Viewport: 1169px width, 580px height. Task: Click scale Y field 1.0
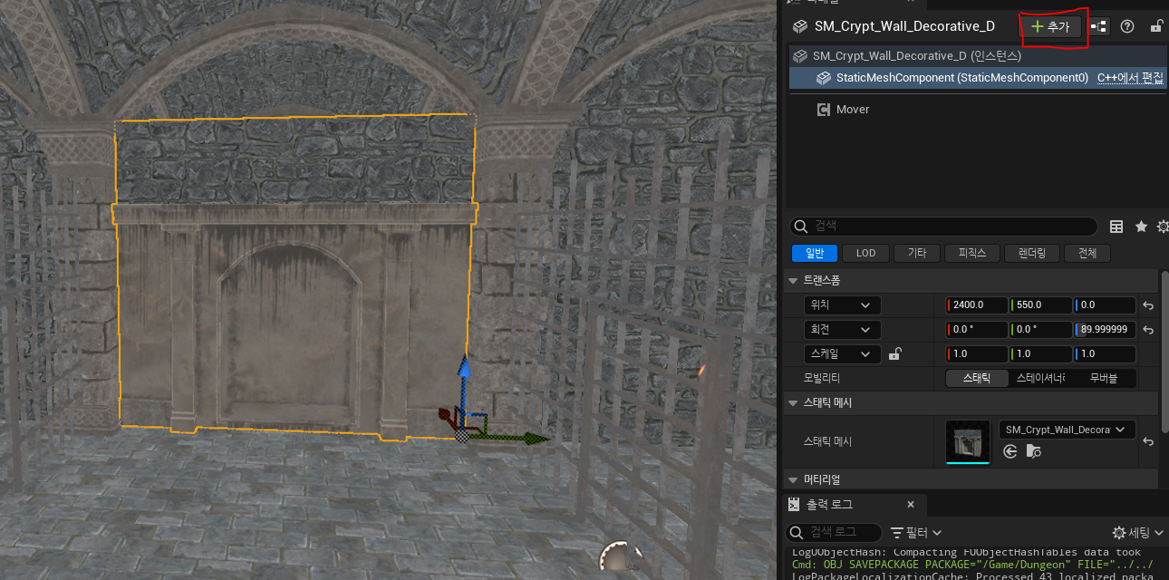click(x=1040, y=354)
